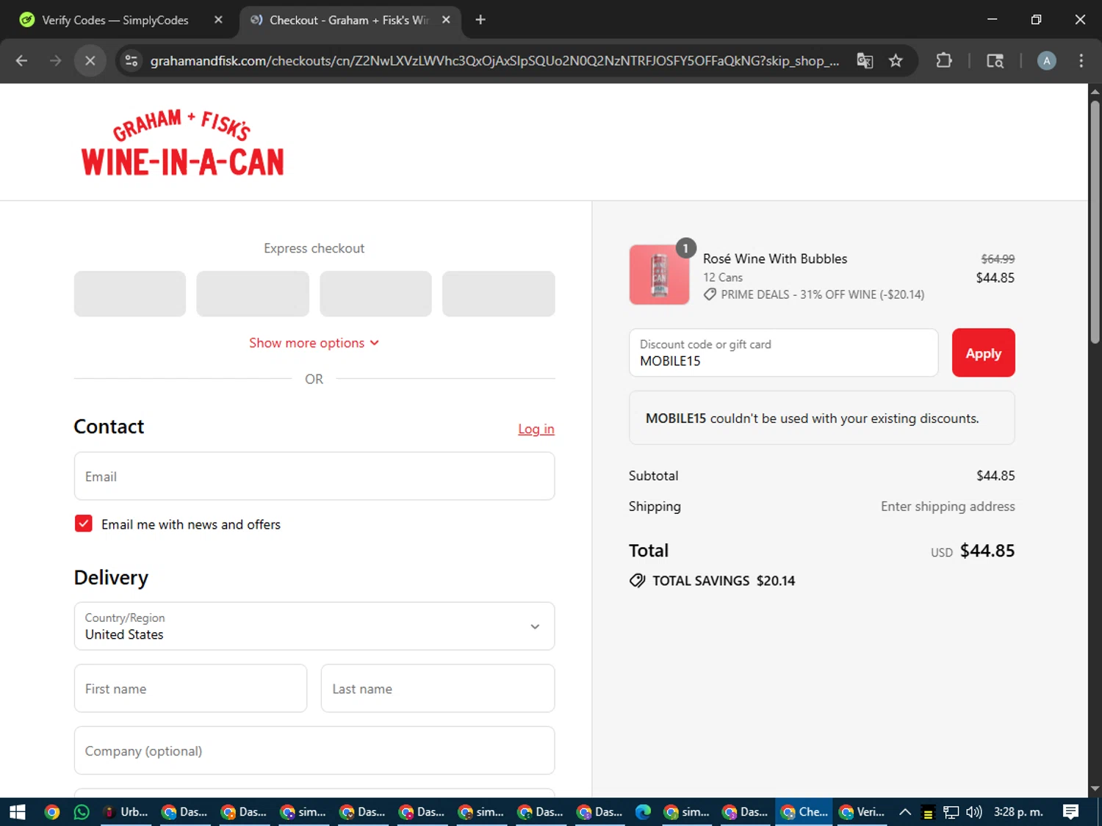Switch to the Veri... Chrome taskbar window
The height and width of the screenshot is (826, 1102).
862,811
